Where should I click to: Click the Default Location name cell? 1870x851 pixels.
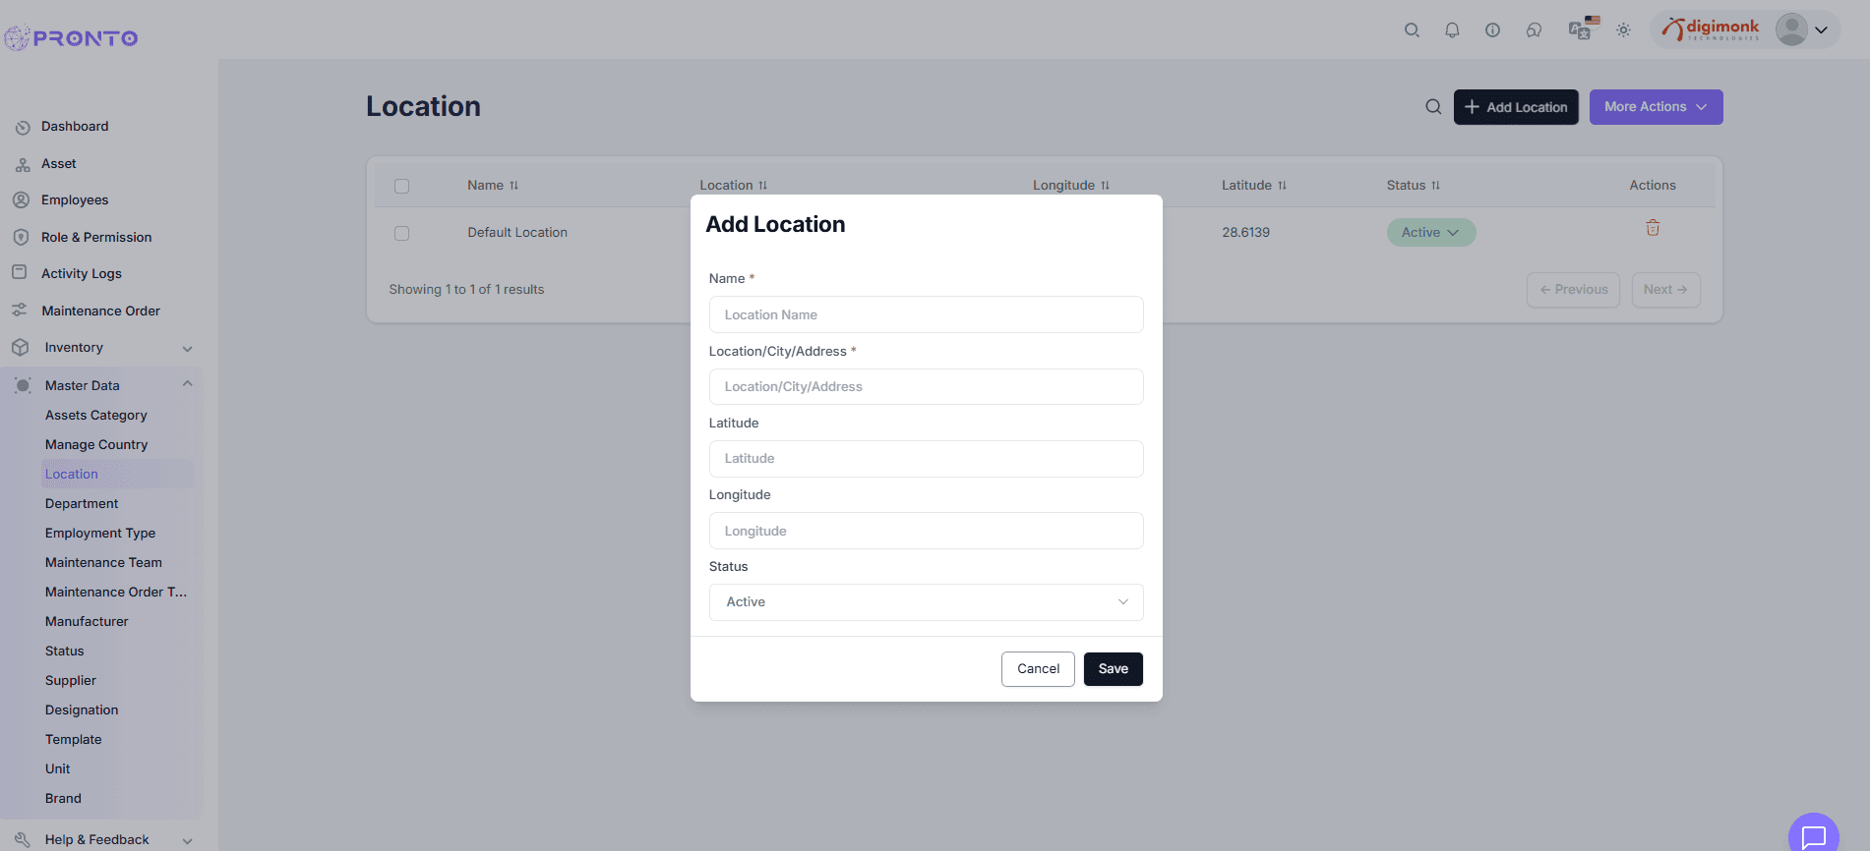517,233
